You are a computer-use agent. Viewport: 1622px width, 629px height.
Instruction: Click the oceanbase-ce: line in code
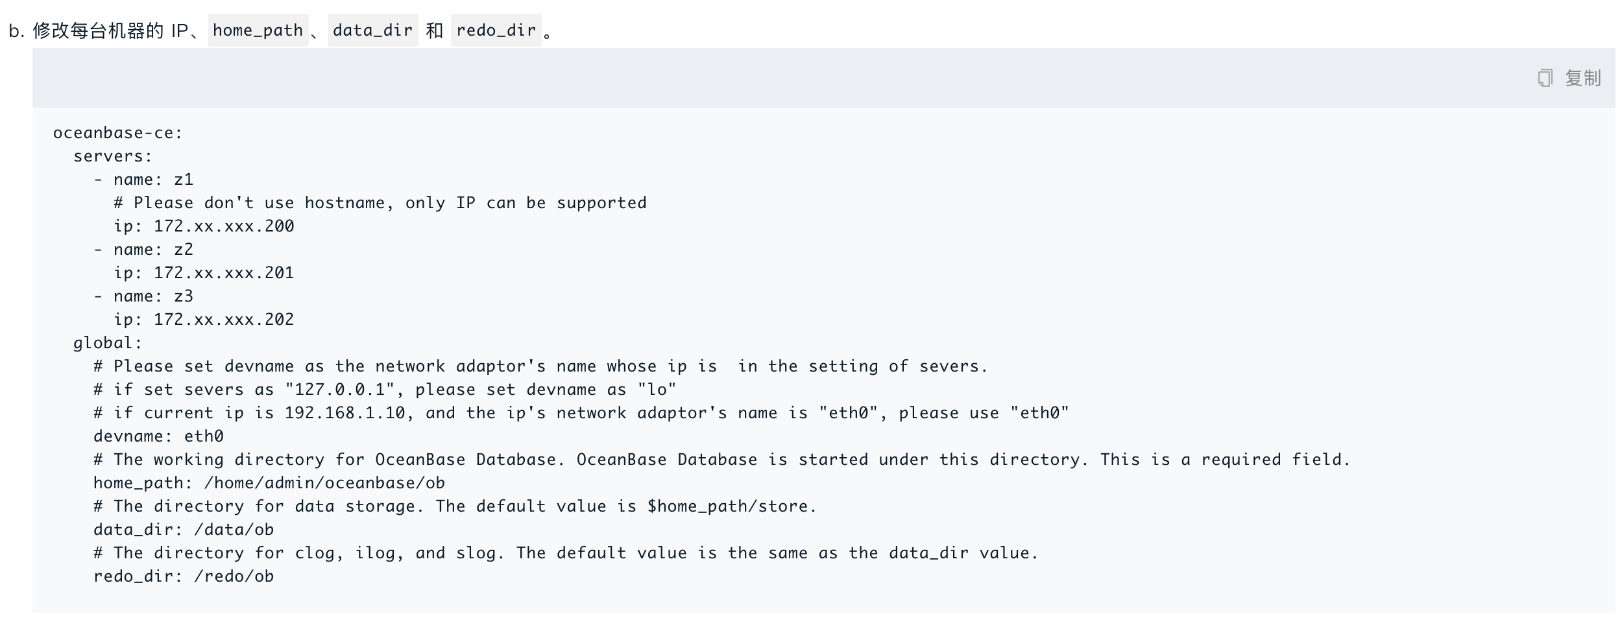pos(118,133)
